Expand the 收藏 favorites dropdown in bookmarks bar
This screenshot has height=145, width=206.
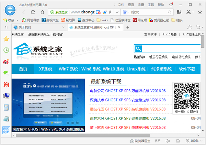coord(17,20)
